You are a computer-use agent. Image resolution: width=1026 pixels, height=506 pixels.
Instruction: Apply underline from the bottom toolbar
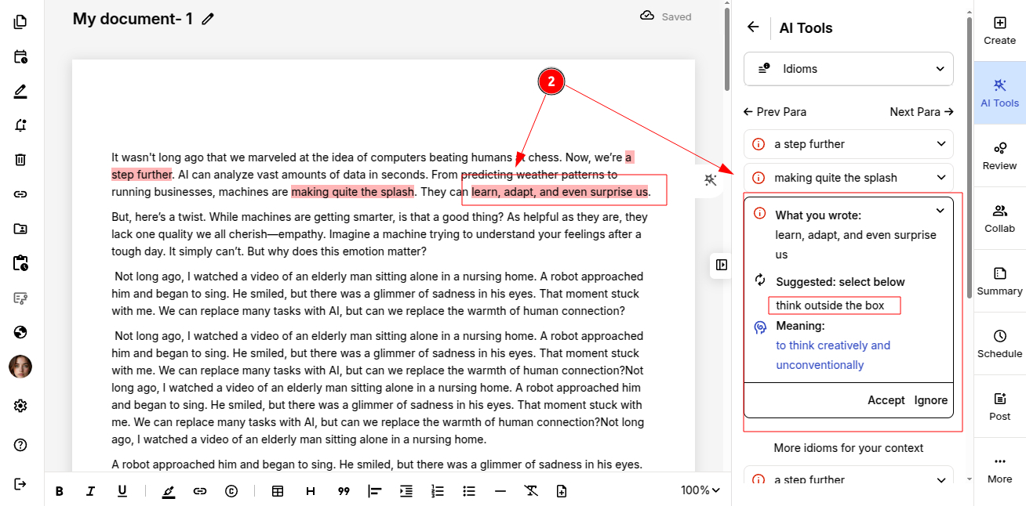pyautogui.click(x=122, y=491)
